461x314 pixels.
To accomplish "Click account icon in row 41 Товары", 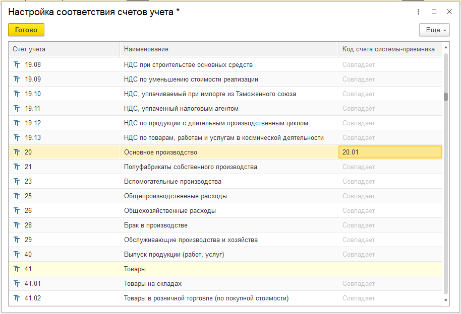I will (x=17, y=269).
